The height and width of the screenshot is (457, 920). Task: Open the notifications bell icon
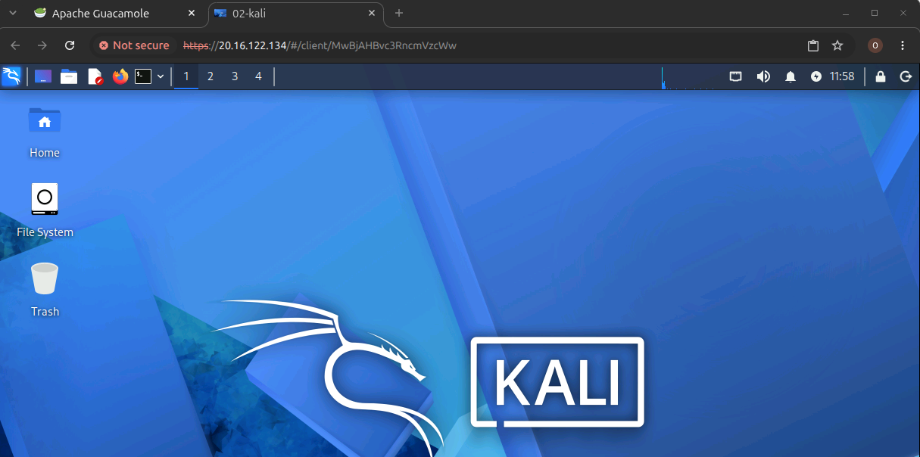click(790, 76)
